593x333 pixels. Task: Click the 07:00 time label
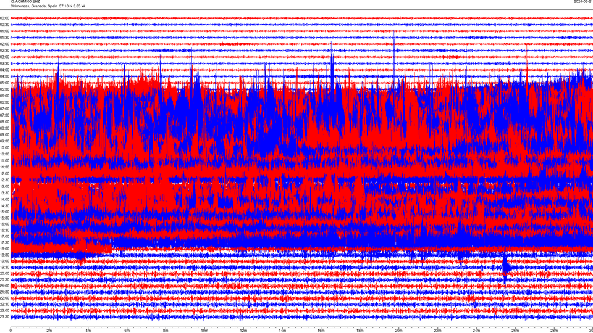5,109
